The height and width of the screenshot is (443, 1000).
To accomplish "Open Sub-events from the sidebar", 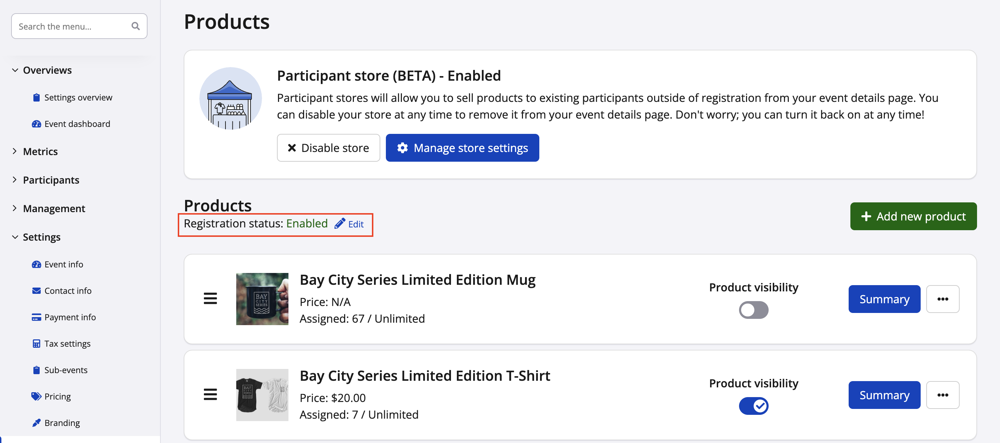I will coord(66,370).
